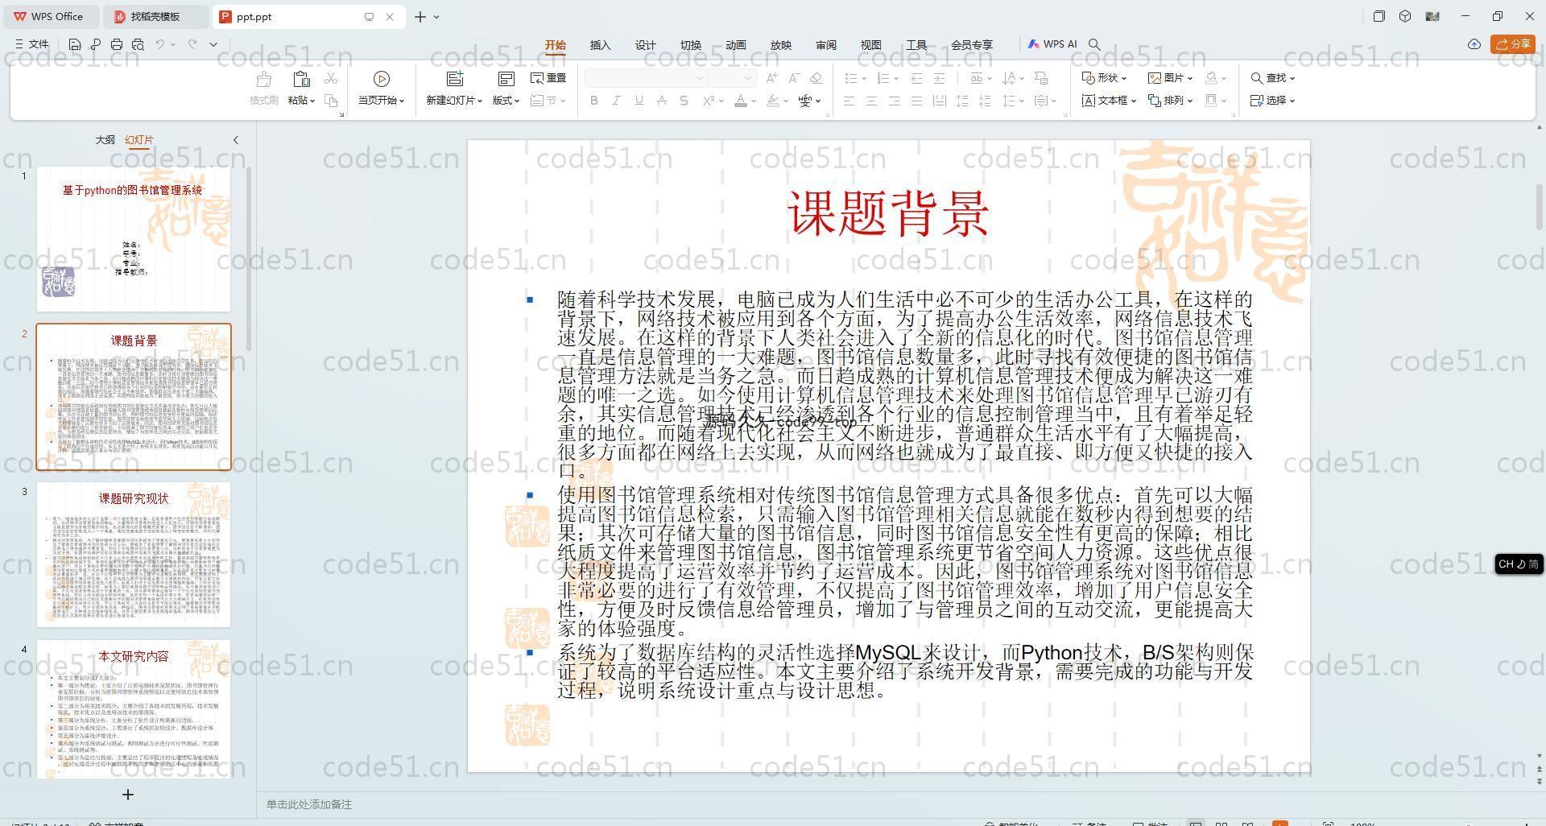Click increase font size icon

[771, 78]
